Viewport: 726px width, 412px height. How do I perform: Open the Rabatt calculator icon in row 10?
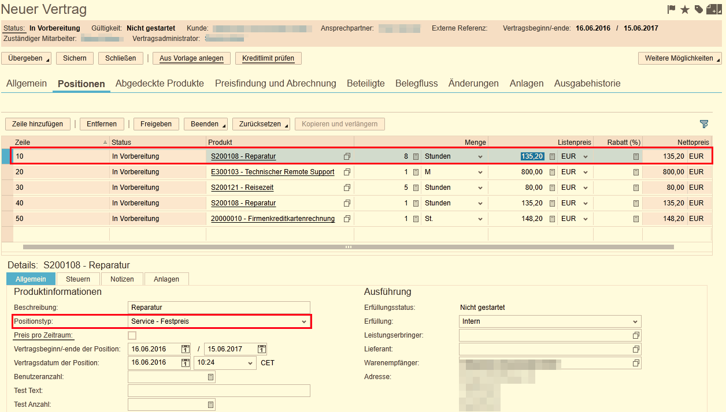(636, 156)
